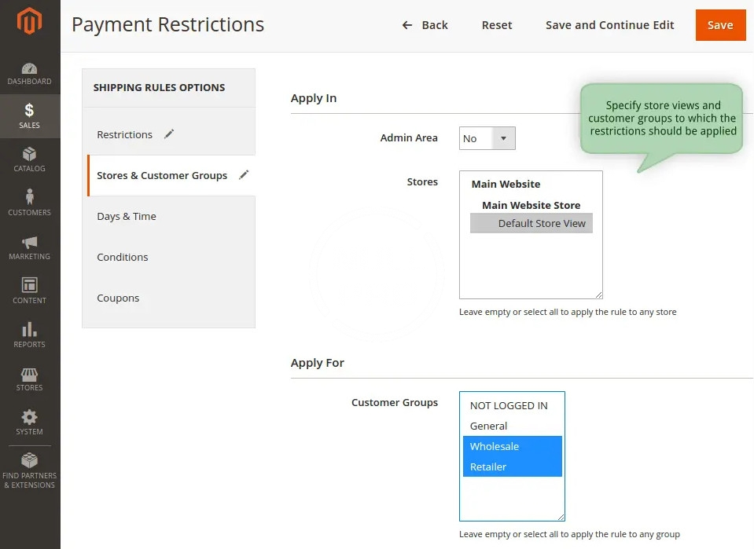Open the Conditions tab
The width and height of the screenshot is (754, 549).
[x=123, y=257]
